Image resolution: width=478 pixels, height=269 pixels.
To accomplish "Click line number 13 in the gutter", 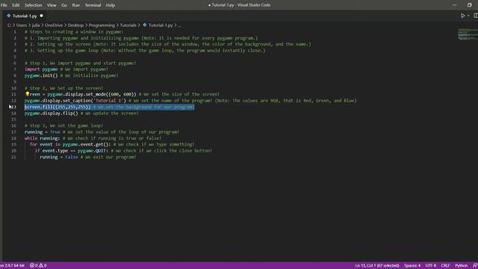I will pyautogui.click(x=13, y=107).
